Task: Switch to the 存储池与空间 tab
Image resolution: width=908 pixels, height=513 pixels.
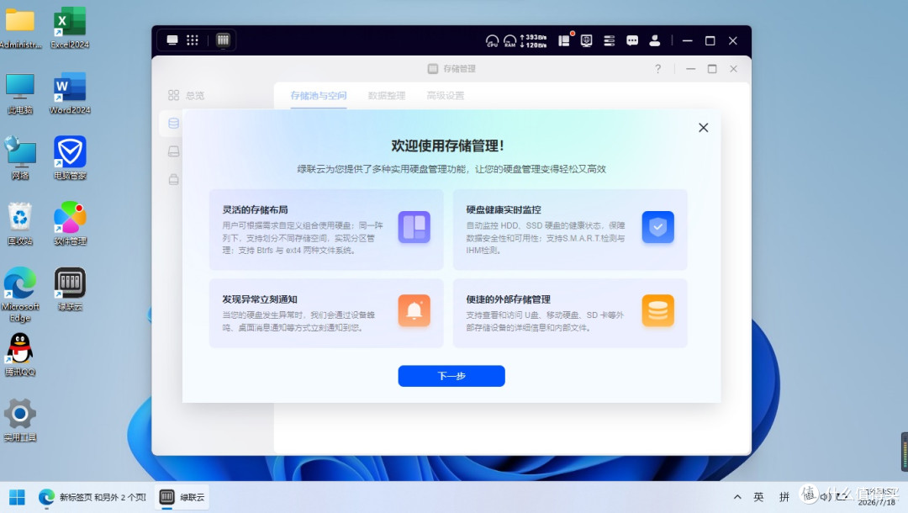Action: pyautogui.click(x=319, y=96)
